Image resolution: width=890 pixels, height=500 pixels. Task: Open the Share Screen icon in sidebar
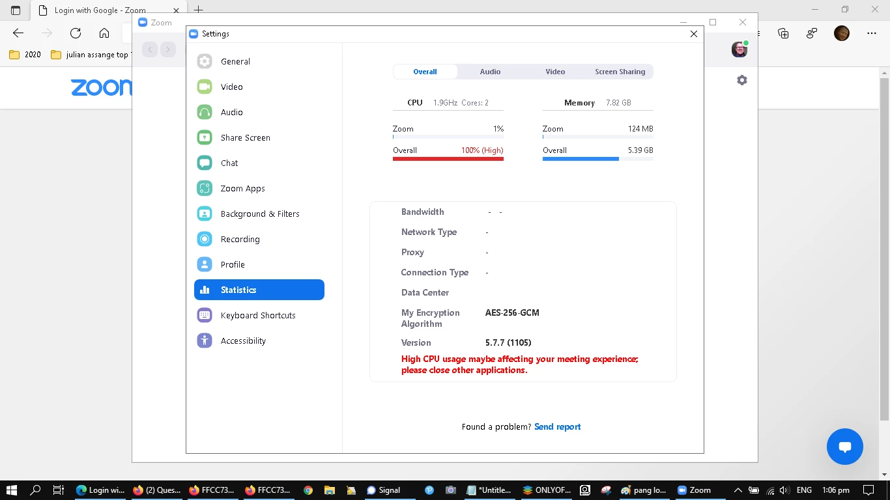(205, 137)
